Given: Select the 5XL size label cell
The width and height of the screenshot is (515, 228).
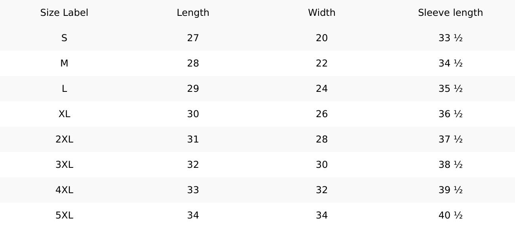Looking at the screenshot, I should click(64, 215).
